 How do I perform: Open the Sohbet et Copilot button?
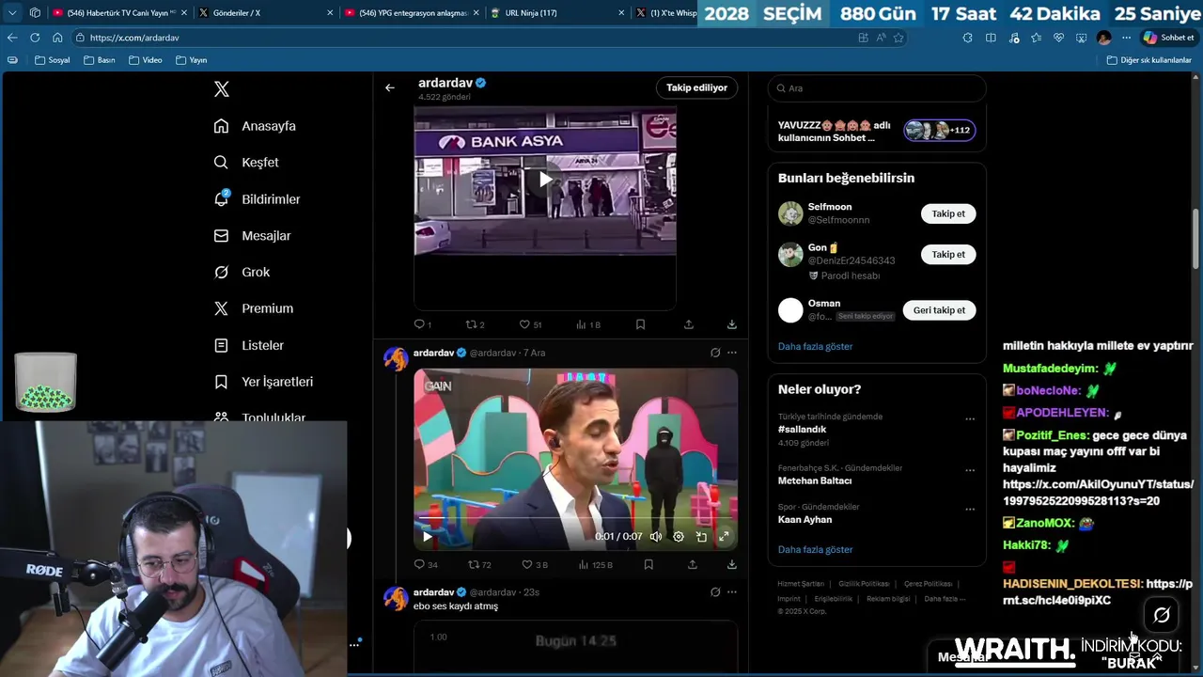tap(1168, 38)
